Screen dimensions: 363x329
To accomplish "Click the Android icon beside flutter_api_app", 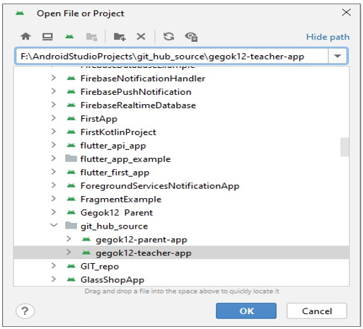I will (x=71, y=146).
